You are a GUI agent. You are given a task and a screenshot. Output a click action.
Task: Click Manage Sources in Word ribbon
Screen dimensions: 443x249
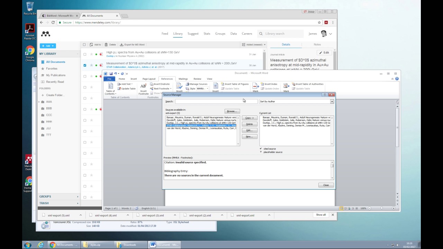197,84
